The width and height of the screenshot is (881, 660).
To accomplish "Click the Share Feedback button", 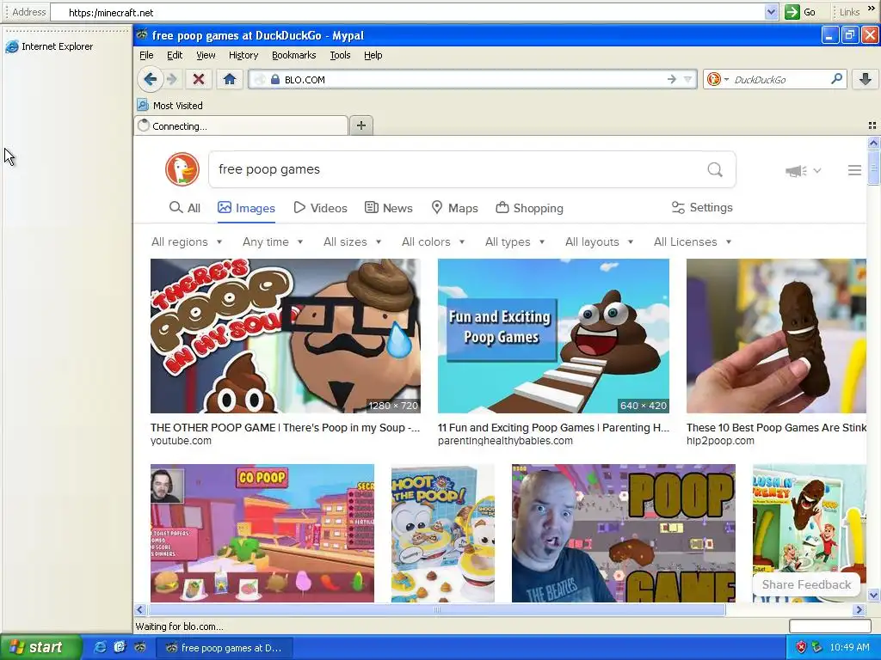I will tap(806, 584).
